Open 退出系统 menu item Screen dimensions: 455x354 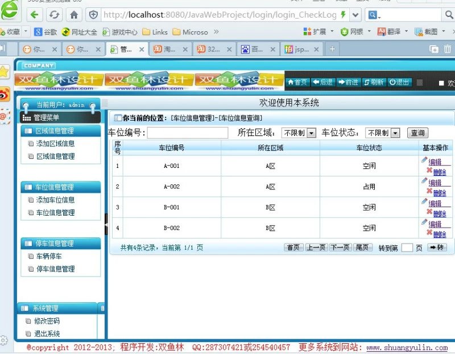coord(47,334)
